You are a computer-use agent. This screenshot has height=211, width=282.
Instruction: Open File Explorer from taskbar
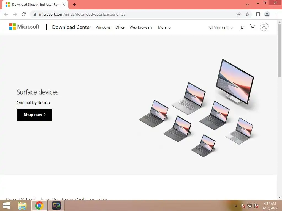(x=22, y=206)
